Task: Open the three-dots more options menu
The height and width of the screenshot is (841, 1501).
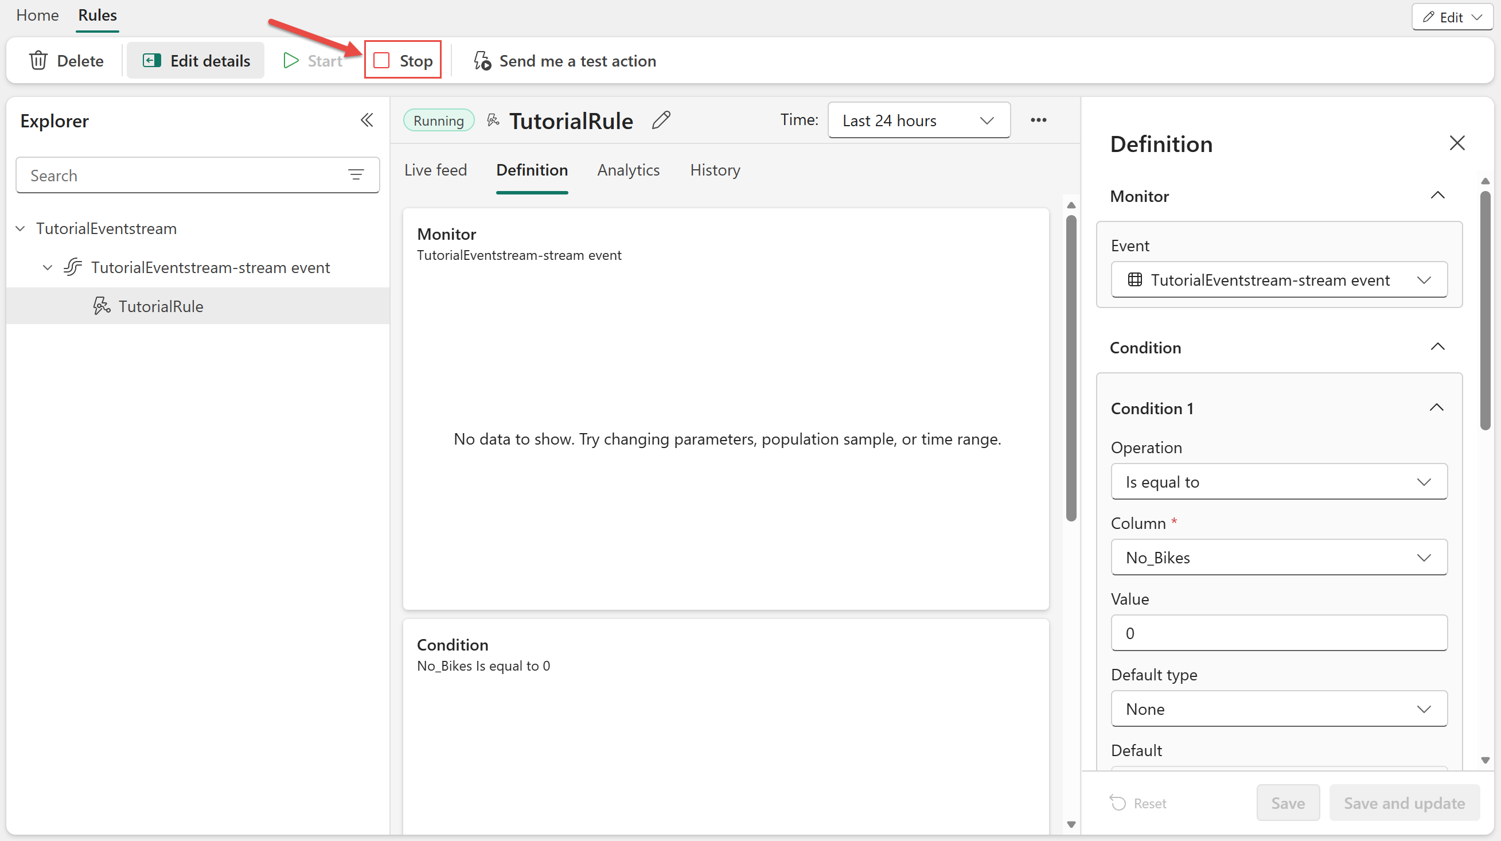Action: [1038, 120]
